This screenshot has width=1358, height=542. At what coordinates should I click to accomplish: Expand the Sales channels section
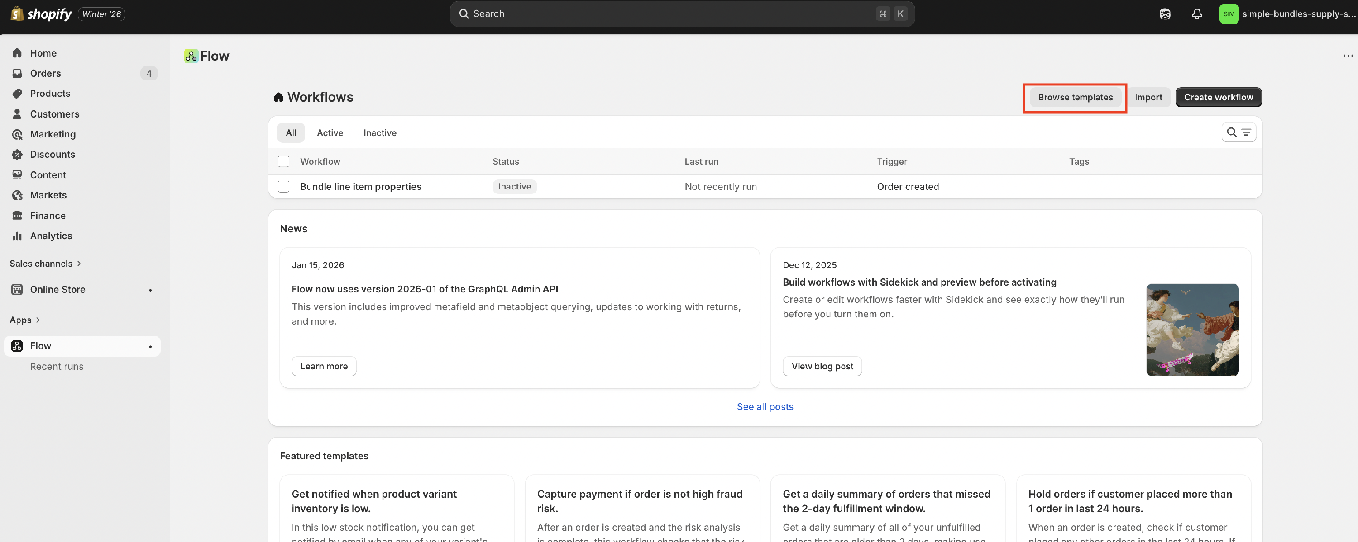[x=45, y=264]
